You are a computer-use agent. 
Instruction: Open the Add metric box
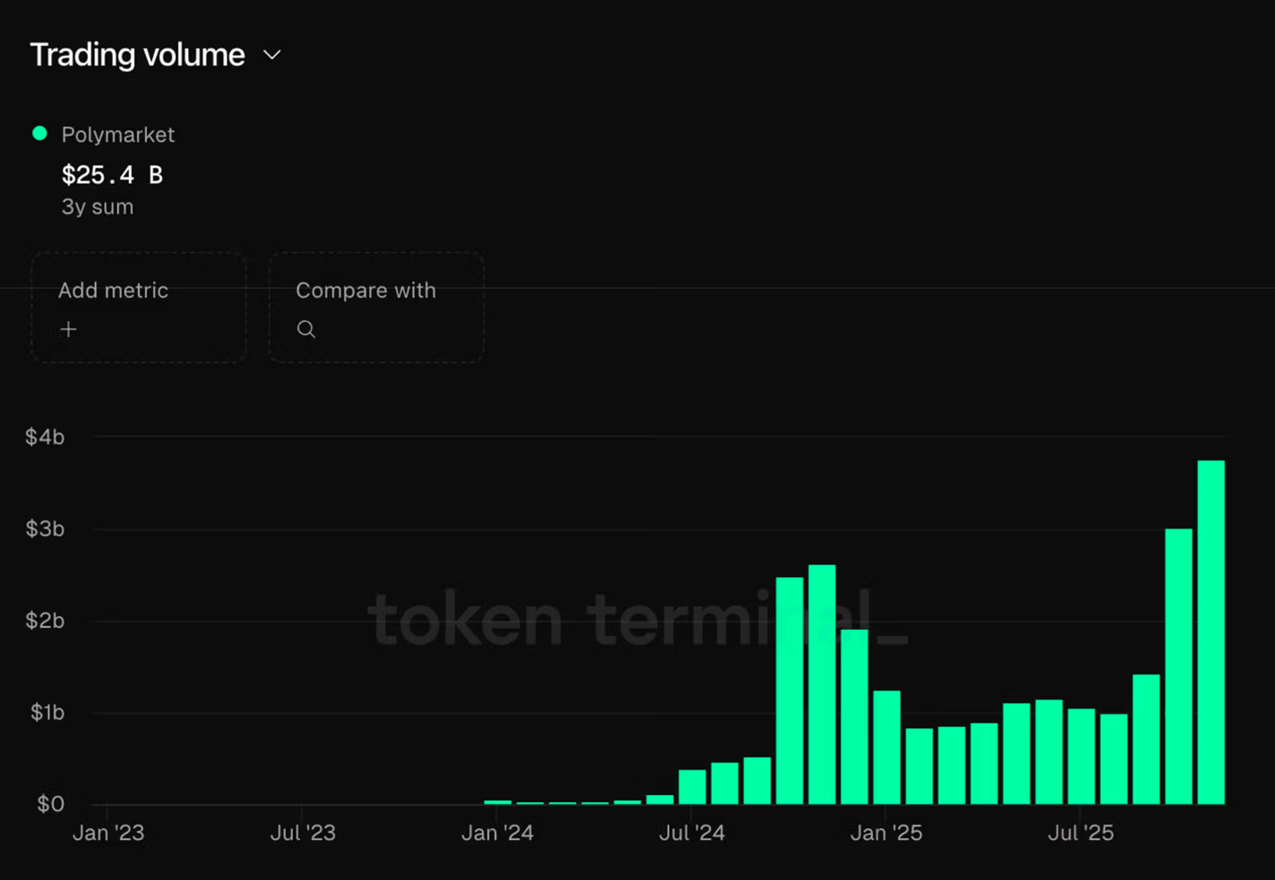[x=138, y=307]
